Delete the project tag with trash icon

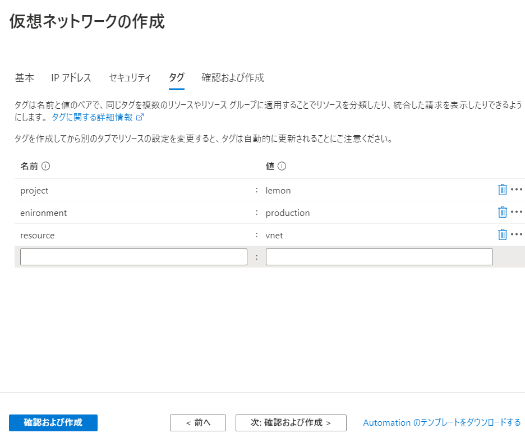(x=502, y=190)
